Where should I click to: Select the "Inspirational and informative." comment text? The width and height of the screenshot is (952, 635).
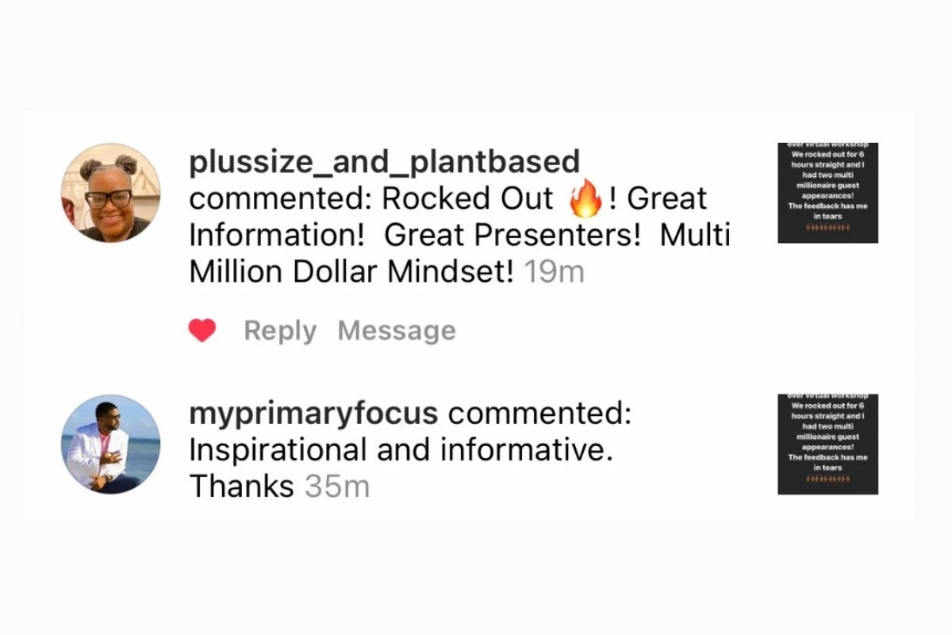401,450
